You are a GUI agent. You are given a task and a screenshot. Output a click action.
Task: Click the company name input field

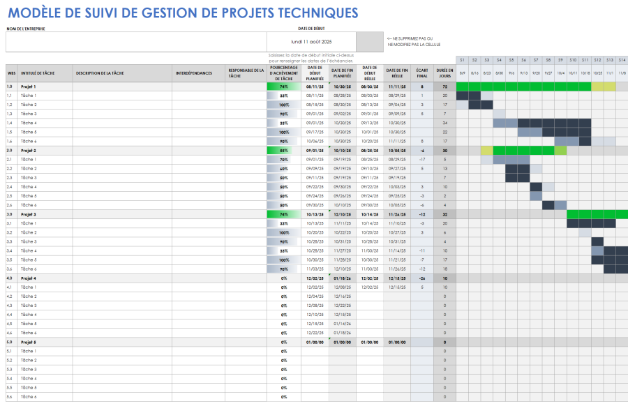click(x=133, y=40)
